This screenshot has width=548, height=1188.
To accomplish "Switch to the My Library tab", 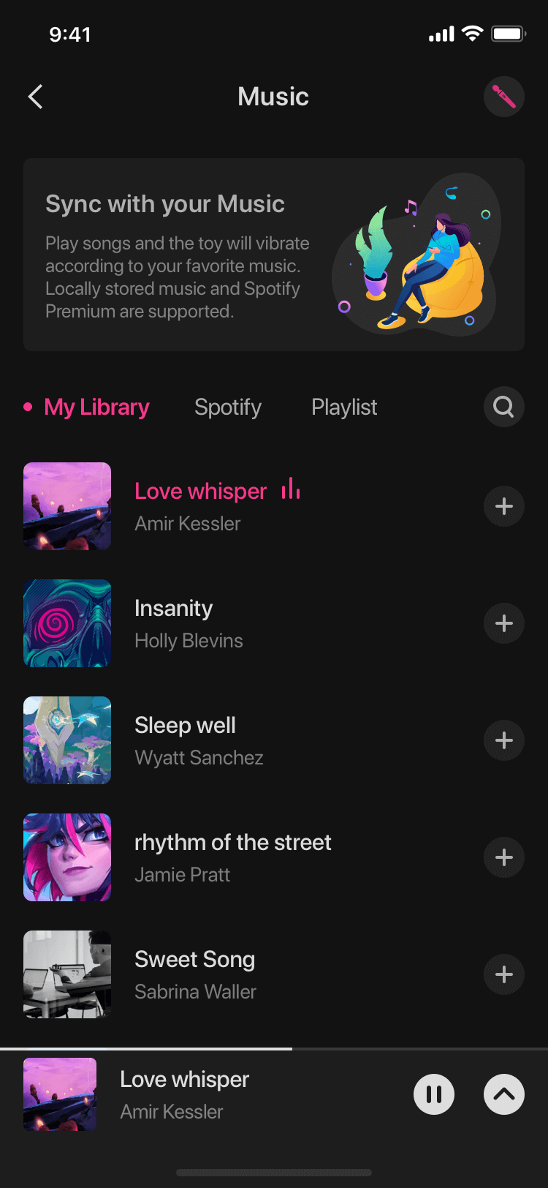I will coord(96,407).
